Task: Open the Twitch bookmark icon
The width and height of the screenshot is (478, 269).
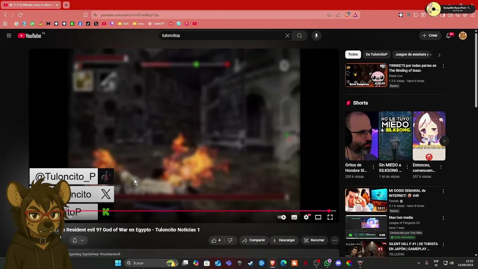Action: (112, 24)
